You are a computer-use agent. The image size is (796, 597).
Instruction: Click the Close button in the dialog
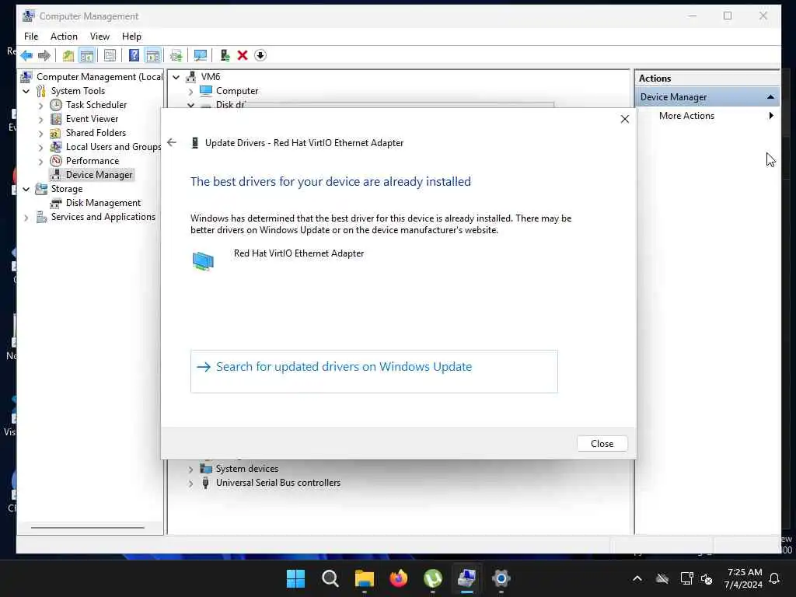(602, 444)
